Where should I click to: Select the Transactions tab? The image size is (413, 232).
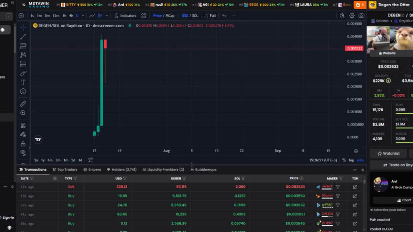pyautogui.click(x=33, y=170)
